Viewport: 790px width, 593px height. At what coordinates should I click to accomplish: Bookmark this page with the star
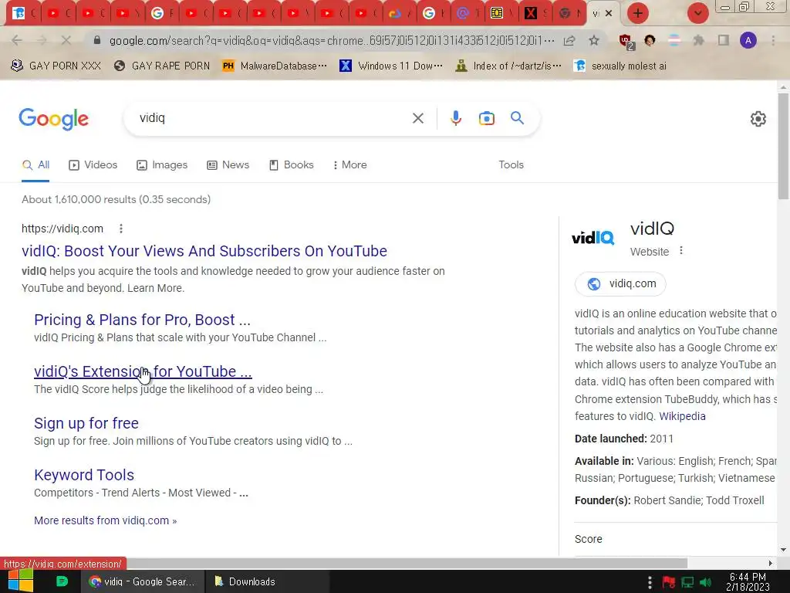pos(594,40)
